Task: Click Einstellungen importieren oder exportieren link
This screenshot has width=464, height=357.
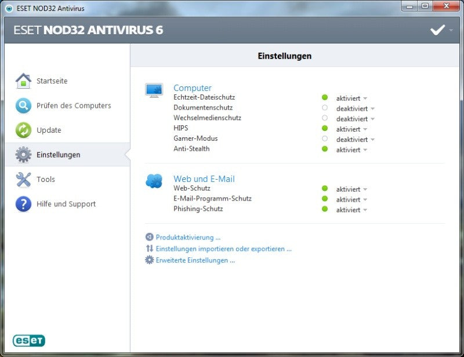Action: [224, 249]
